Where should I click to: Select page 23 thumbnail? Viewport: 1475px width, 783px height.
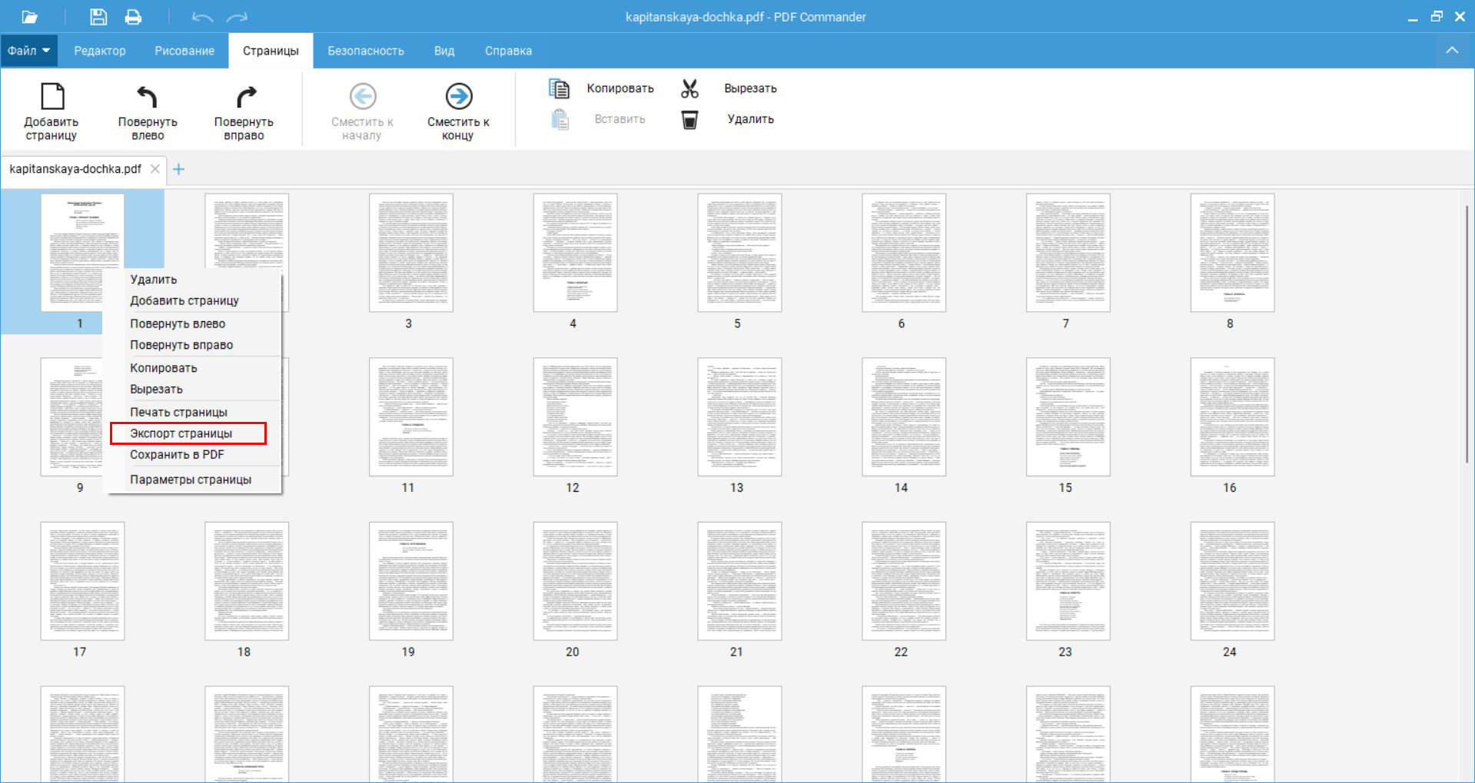click(1068, 582)
